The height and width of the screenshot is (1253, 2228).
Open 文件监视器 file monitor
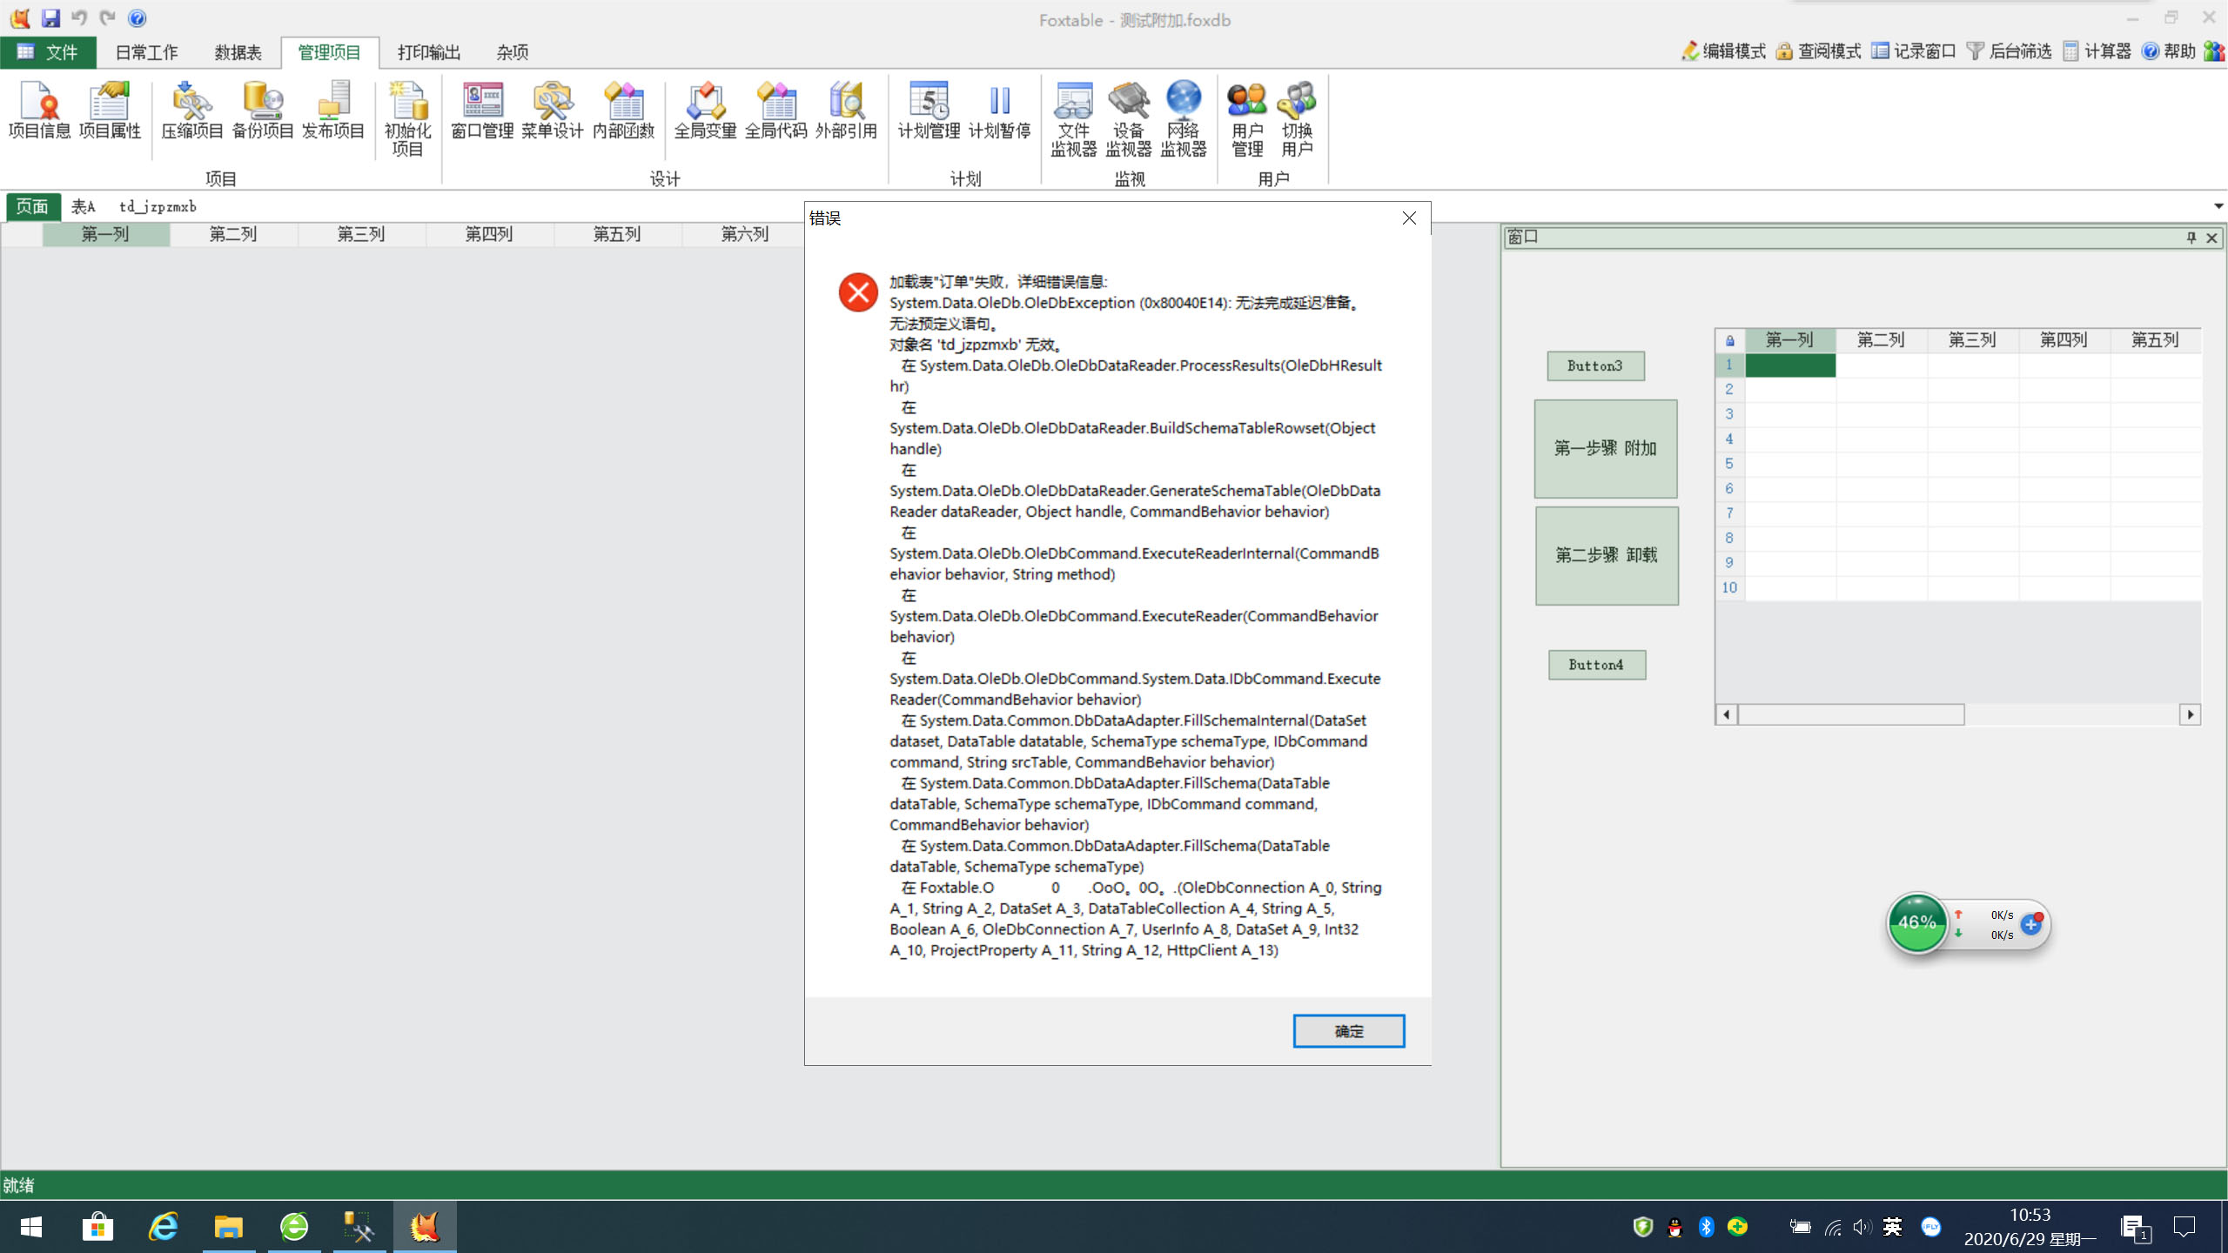(1073, 119)
